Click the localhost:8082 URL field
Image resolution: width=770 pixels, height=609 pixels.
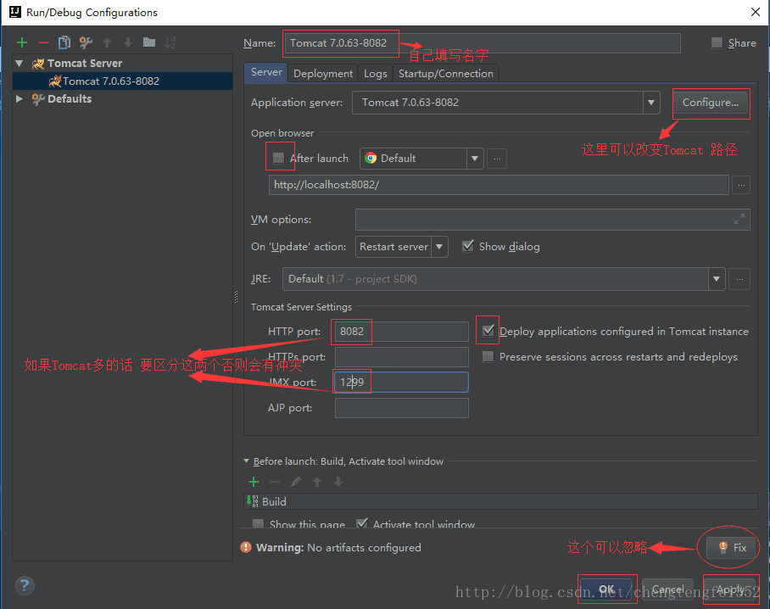point(499,185)
